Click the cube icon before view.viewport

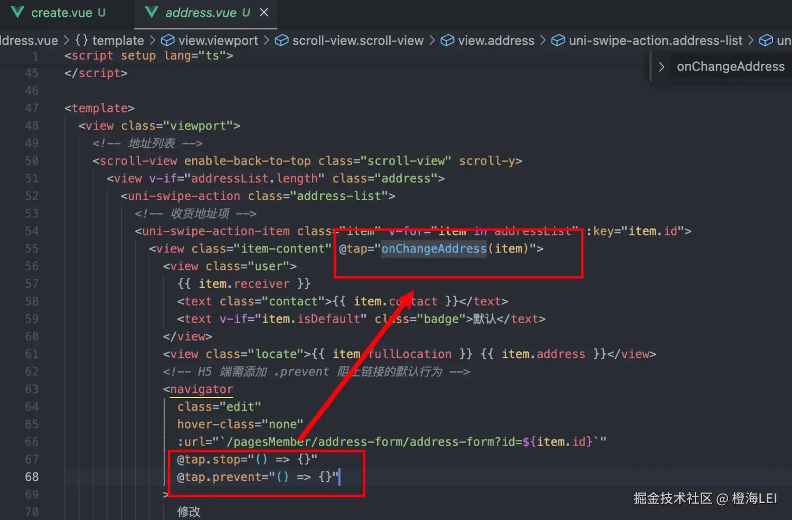[168, 41]
